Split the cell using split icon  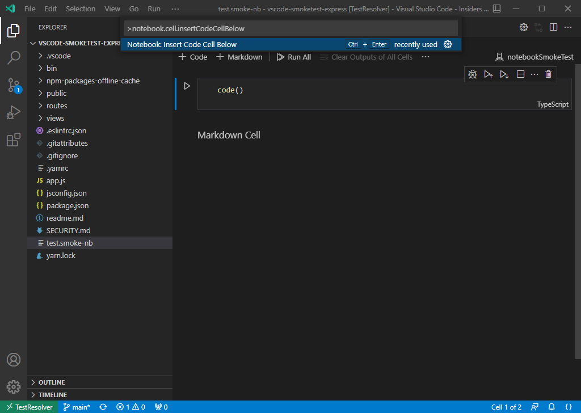tap(520, 74)
